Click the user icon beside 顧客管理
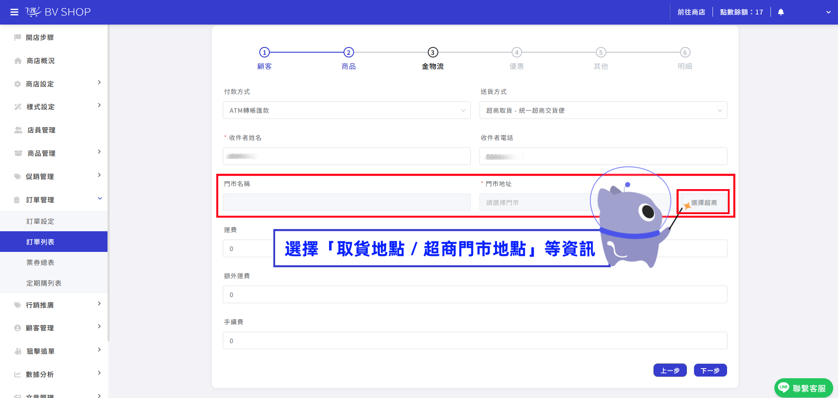 coord(18,328)
